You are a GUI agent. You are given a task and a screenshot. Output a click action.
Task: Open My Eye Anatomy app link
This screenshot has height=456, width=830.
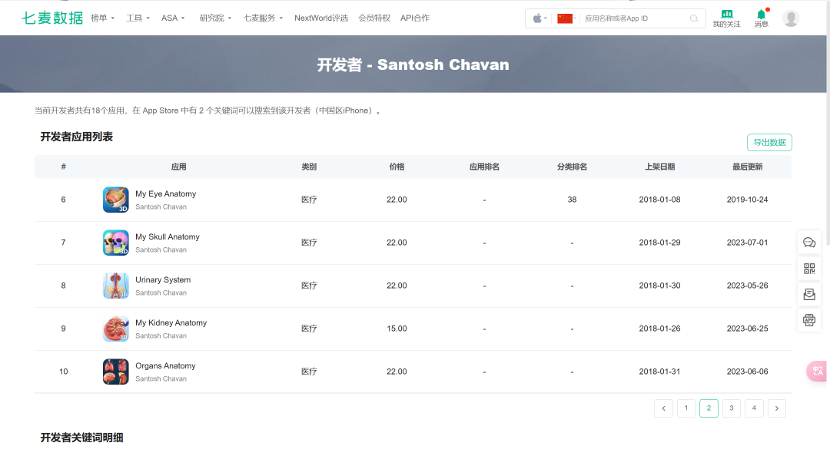pyautogui.click(x=166, y=194)
